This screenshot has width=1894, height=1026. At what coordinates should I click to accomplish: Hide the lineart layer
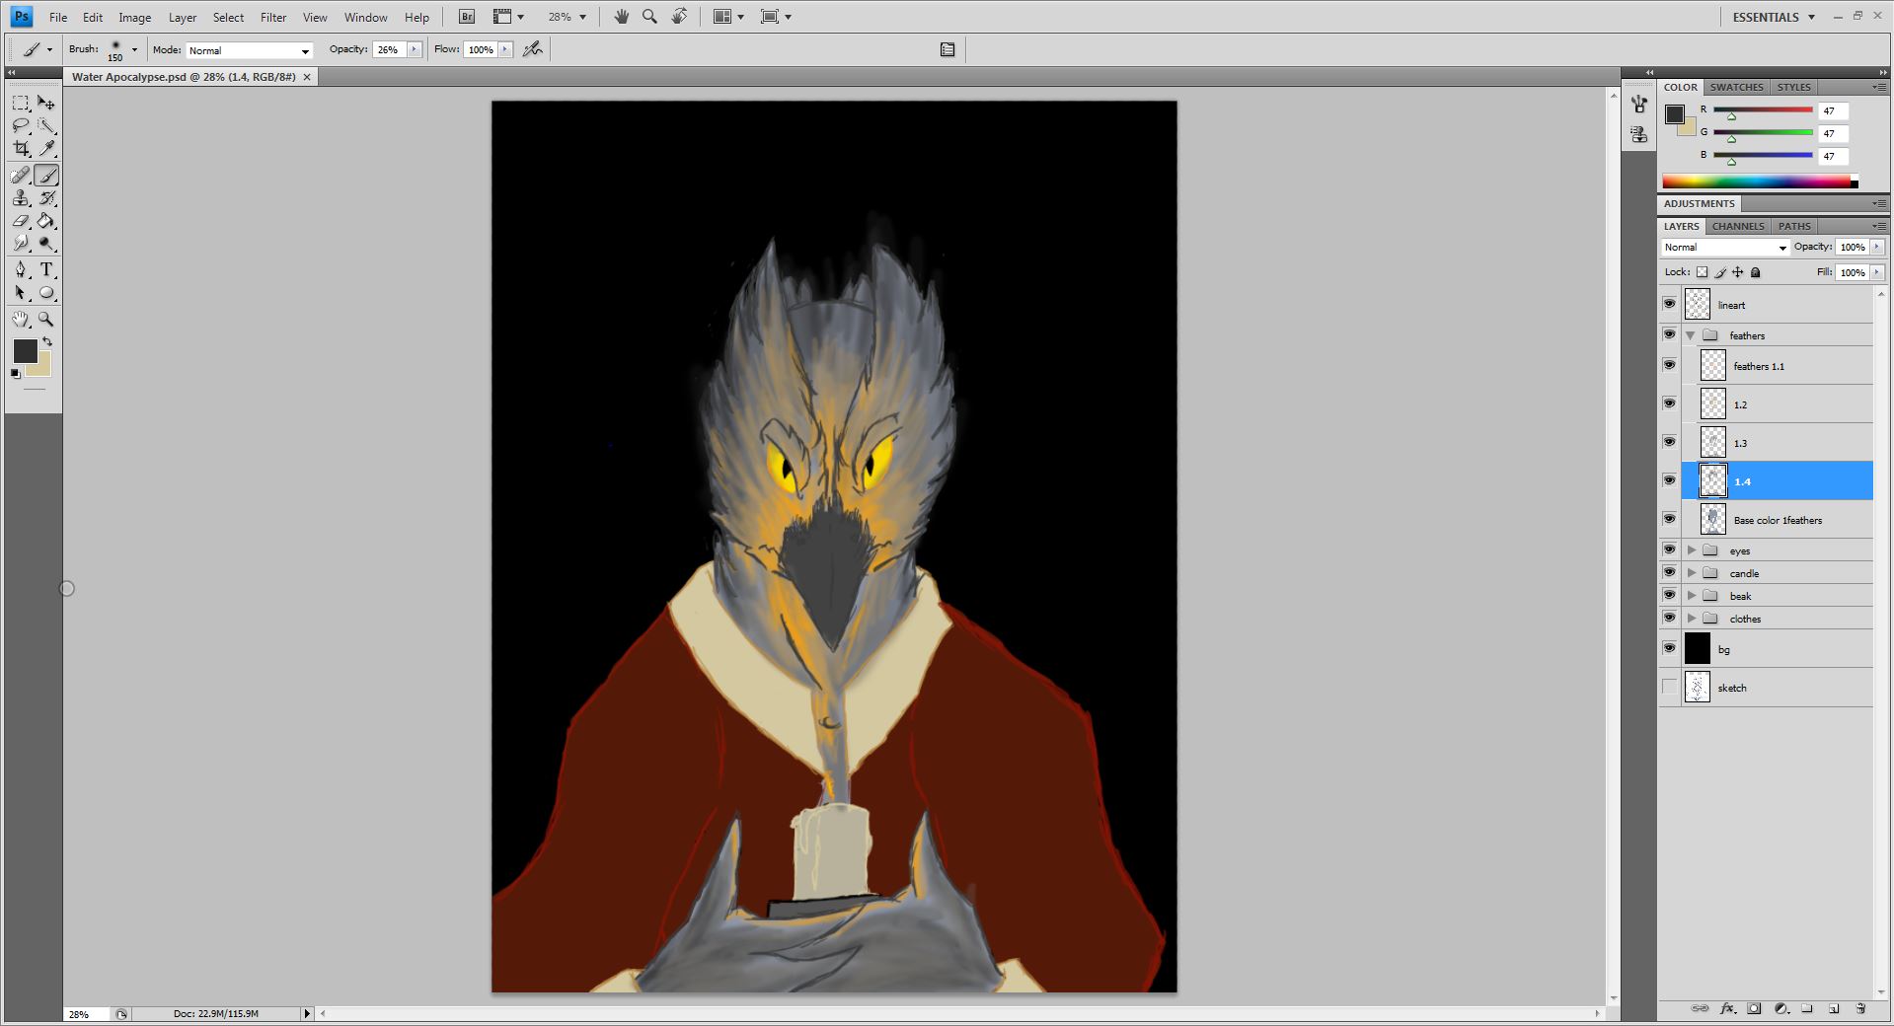pos(1669,304)
